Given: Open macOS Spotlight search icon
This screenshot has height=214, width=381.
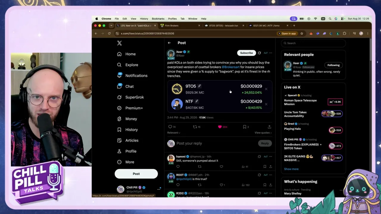Looking at the screenshot, I should point(330,19).
